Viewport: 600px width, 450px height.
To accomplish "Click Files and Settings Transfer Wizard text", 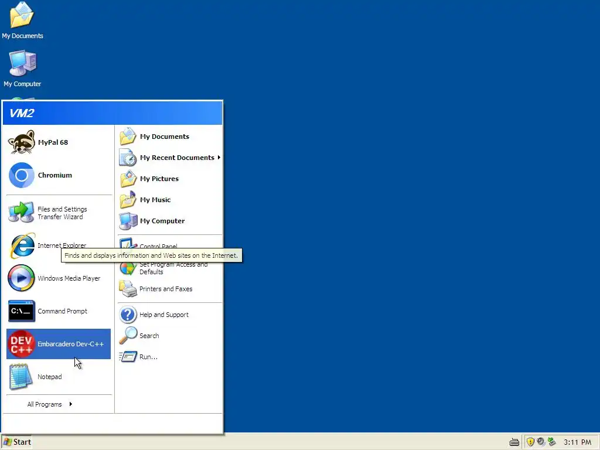I will [x=62, y=213].
